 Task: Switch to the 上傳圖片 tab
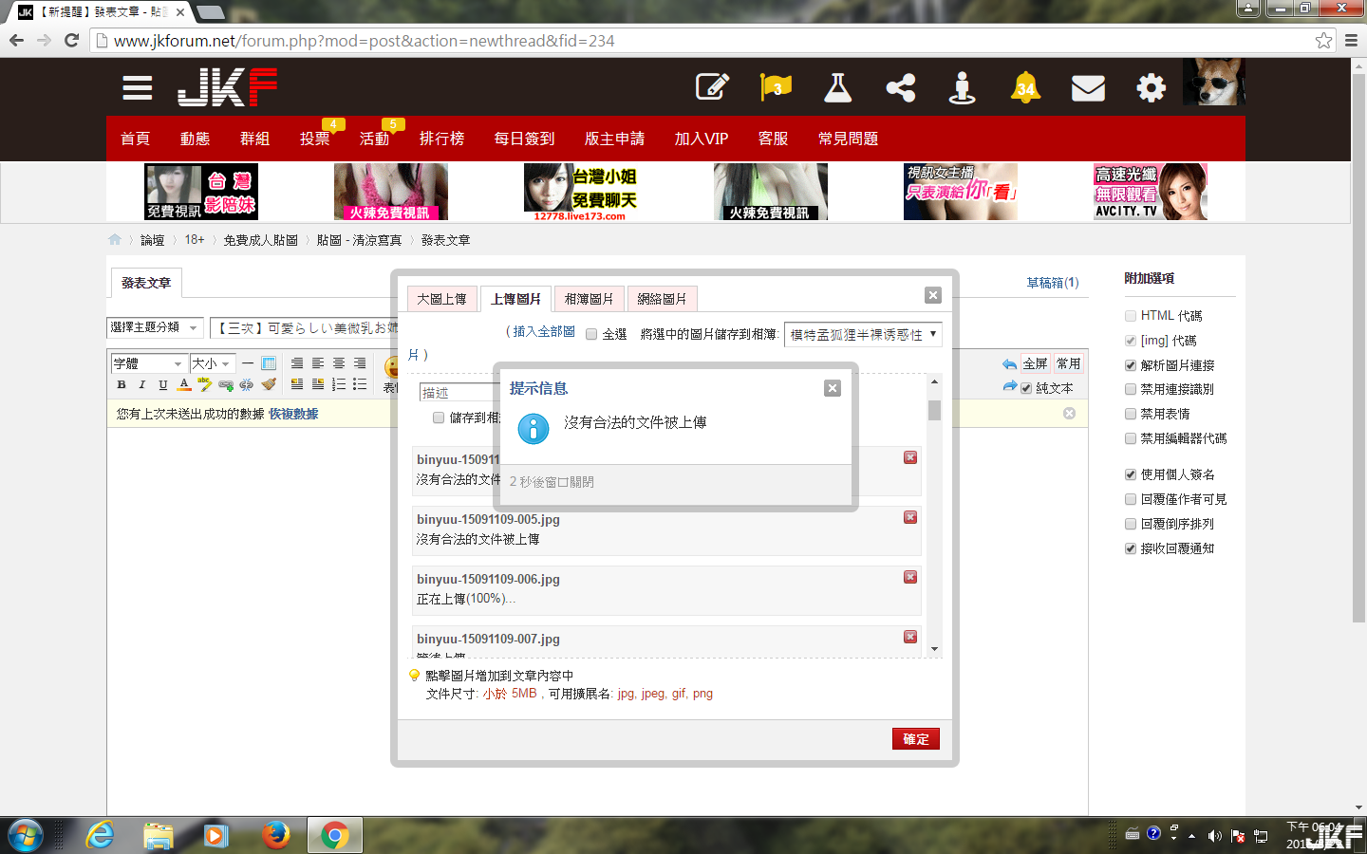(515, 299)
